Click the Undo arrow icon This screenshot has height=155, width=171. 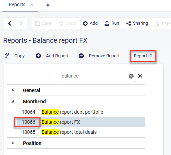tap(61, 23)
